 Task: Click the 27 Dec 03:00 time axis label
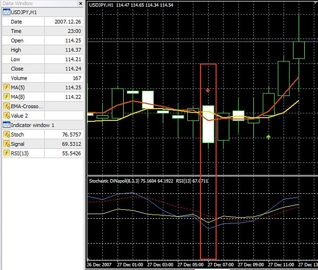(160, 264)
